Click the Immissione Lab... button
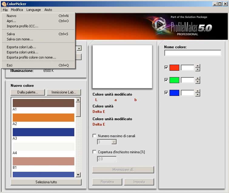 64,92
